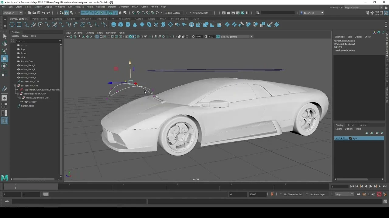Collapse the suspension_GRP node in Outliner
This screenshot has width=389, height=218.
click(x=15, y=86)
